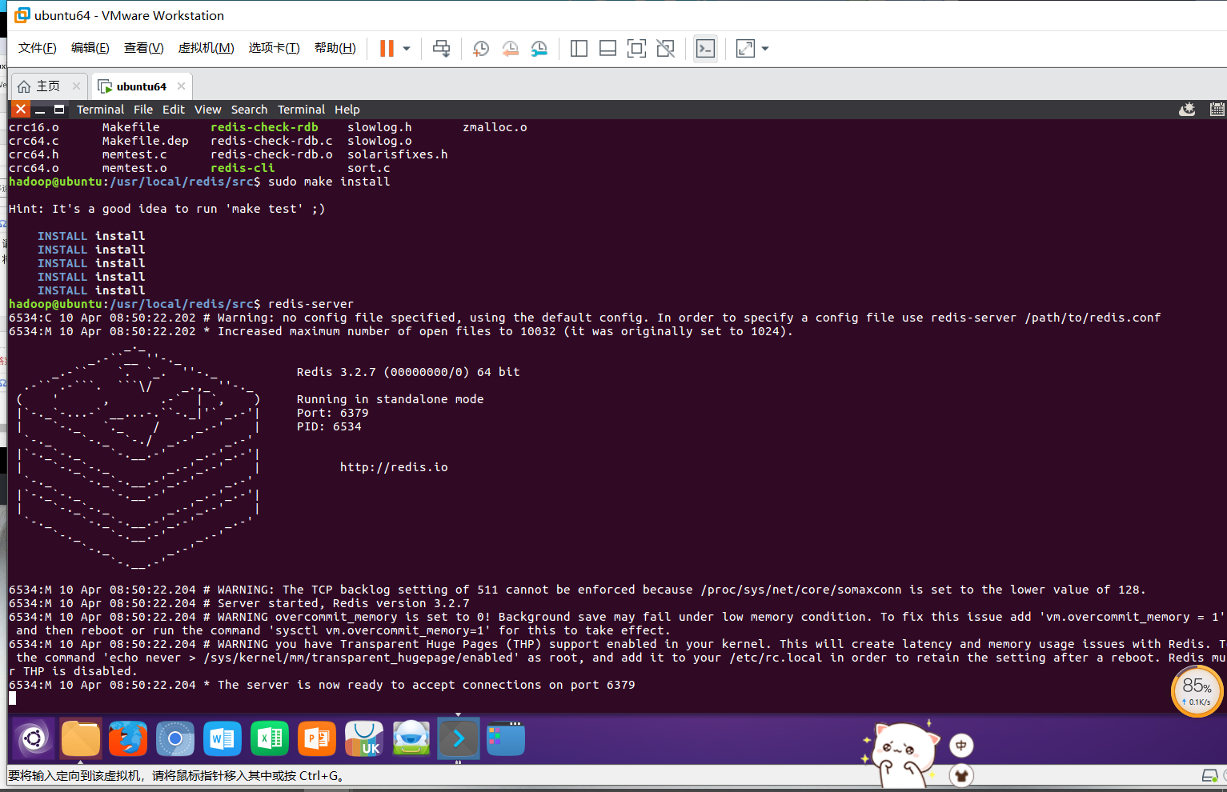
Task: Revert to the previous snapshot
Action: click(510, 49)
